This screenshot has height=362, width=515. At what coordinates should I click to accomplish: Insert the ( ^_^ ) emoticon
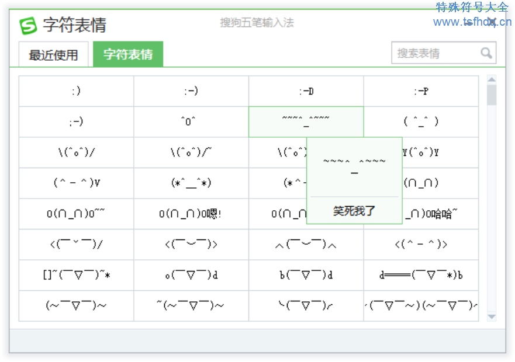(421, 122)
